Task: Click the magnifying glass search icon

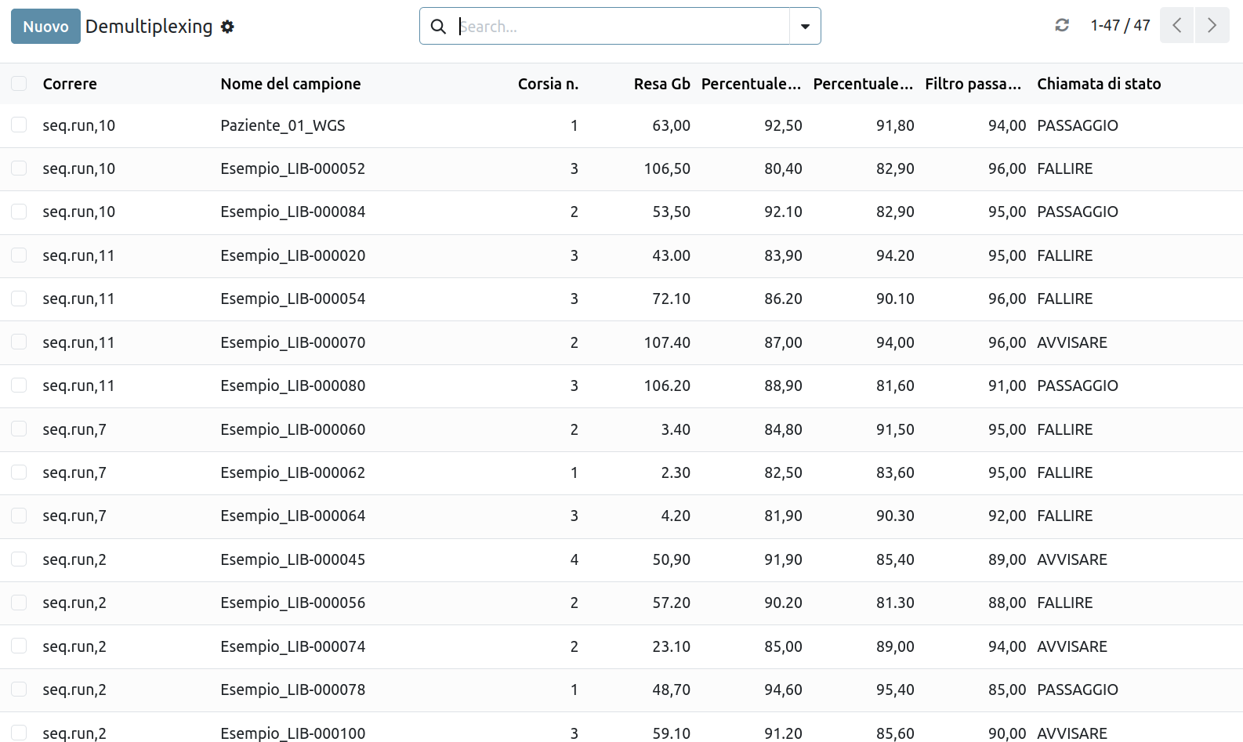Action: point(439,27)
